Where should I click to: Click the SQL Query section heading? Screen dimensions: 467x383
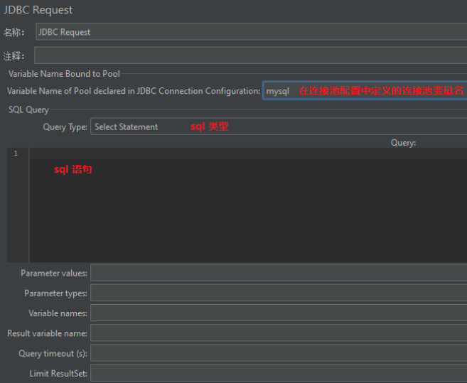pos(28,109)
